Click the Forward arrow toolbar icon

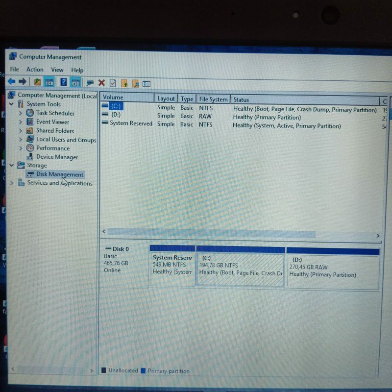tap(23, 82)
